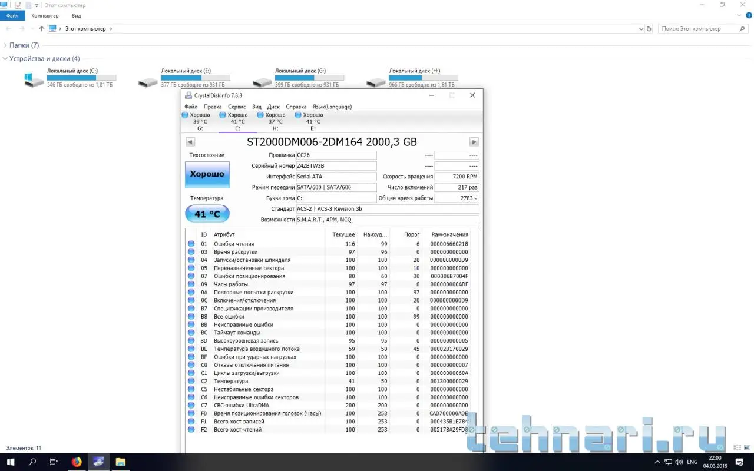The height and width of the screenshot is (471, 754).
Task: Open the Диск menu in CrystalDiskInfo
Action: point(273,107)
